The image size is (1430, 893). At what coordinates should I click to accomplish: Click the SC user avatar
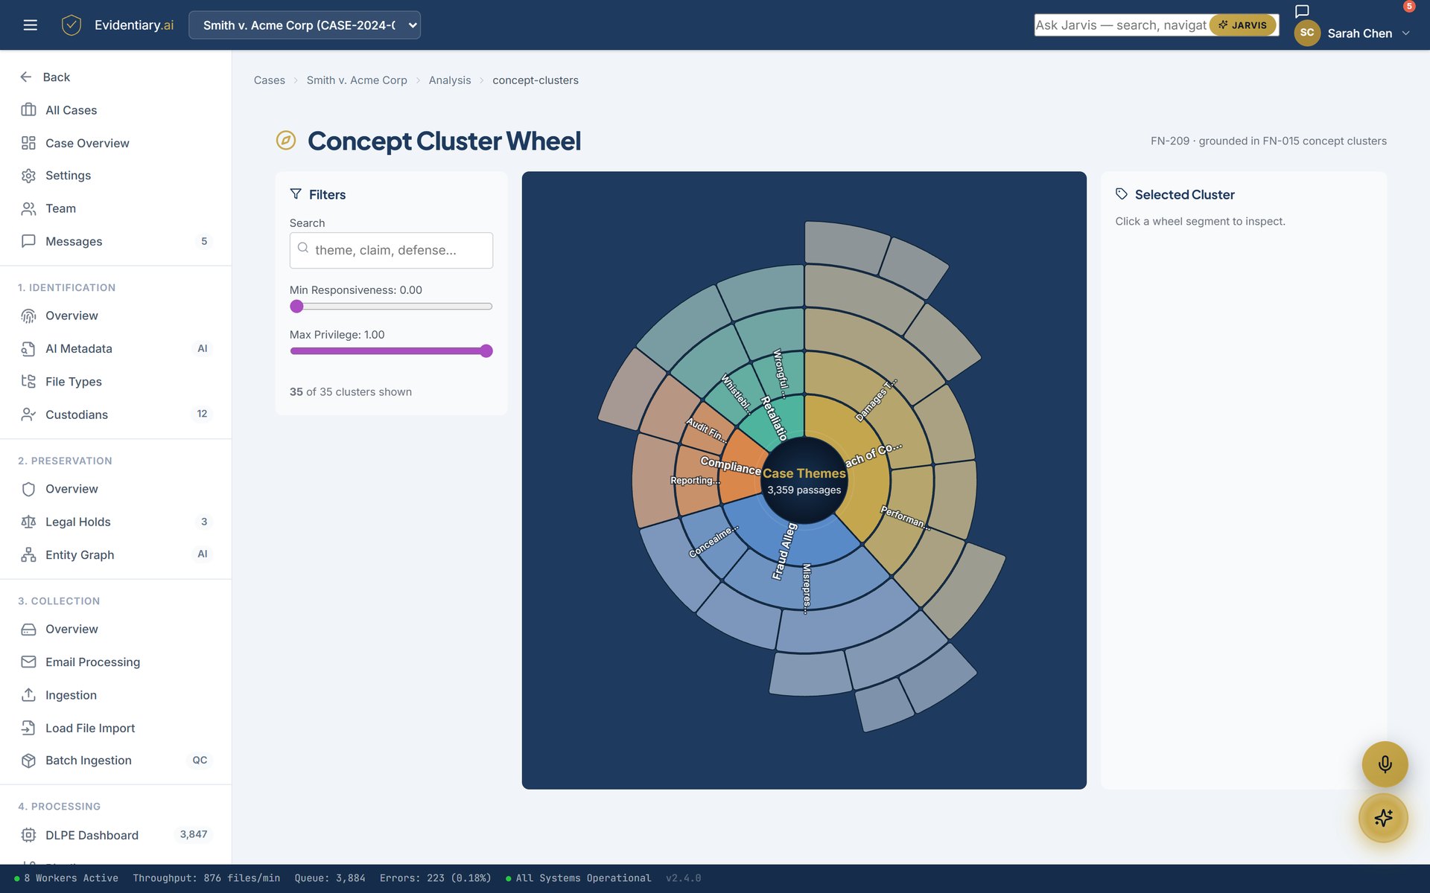[1307, 33]
